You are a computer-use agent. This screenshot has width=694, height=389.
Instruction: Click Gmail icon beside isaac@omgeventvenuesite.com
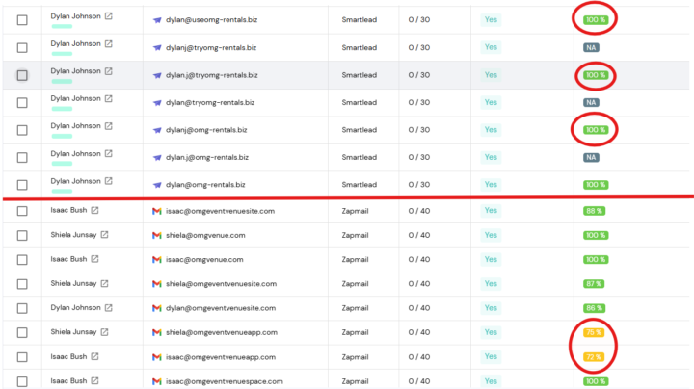[x=157, y=211]
